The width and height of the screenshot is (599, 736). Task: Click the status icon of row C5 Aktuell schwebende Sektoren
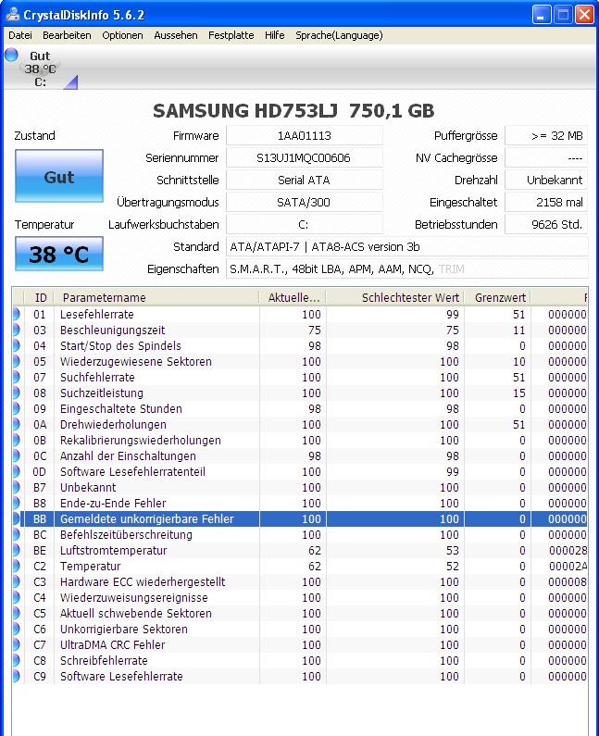[x=17, y=613]
